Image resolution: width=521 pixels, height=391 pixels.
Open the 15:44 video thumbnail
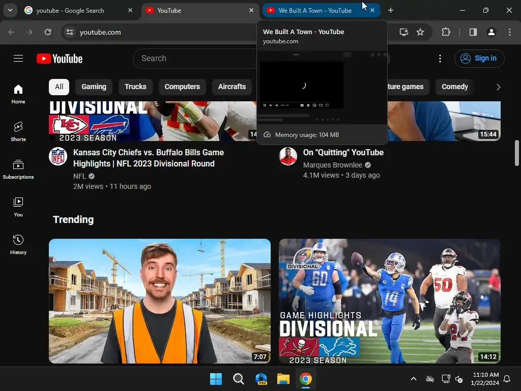click(x=444, y=121)
